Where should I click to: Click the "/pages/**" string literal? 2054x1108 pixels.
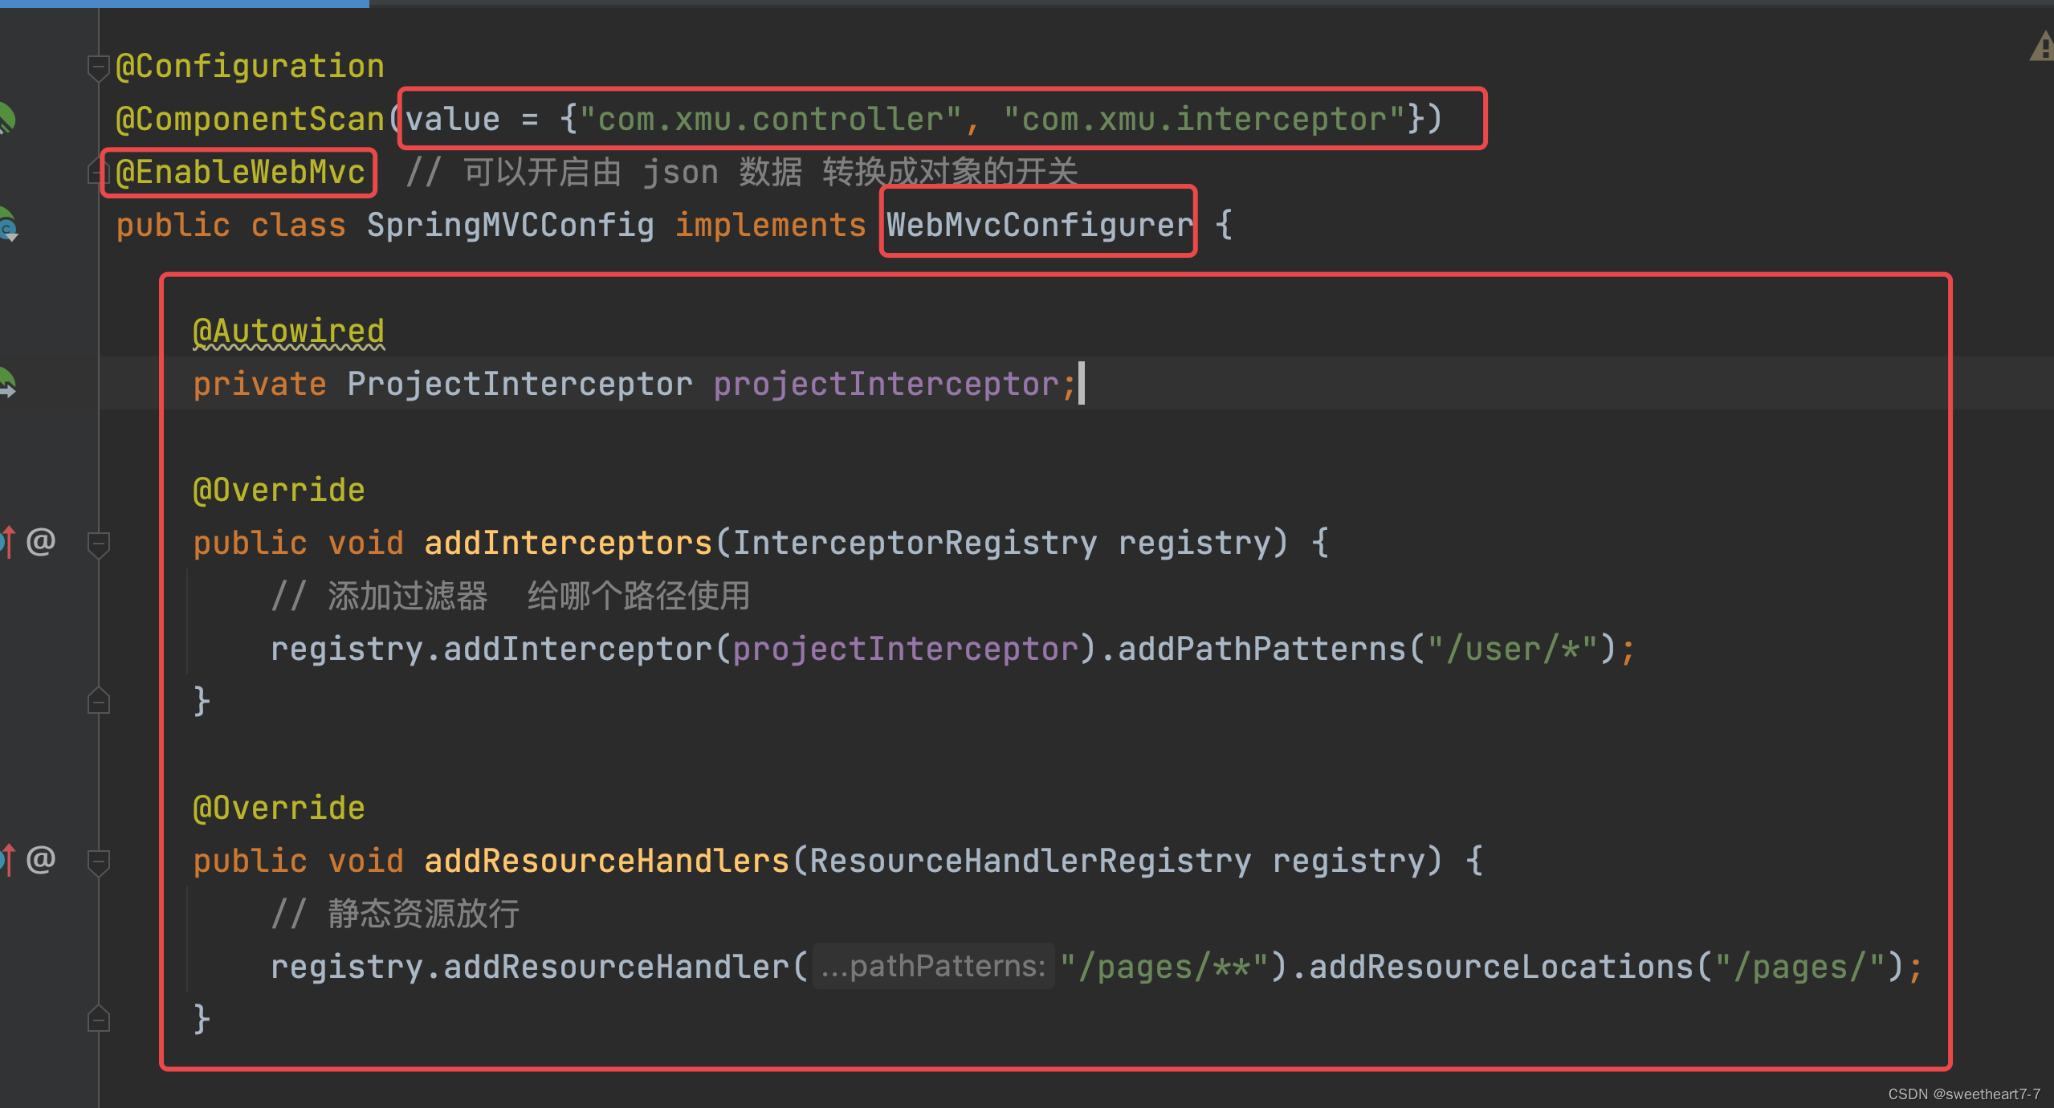[x=1164, y=967]
